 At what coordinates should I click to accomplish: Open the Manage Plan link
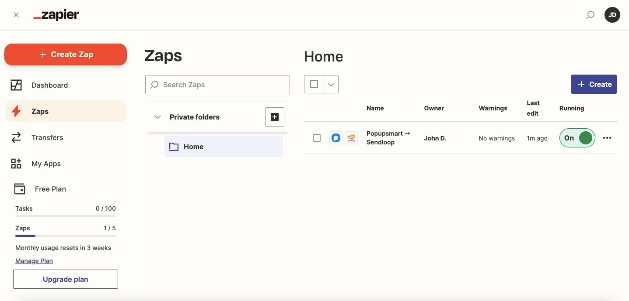pos(34,260)
